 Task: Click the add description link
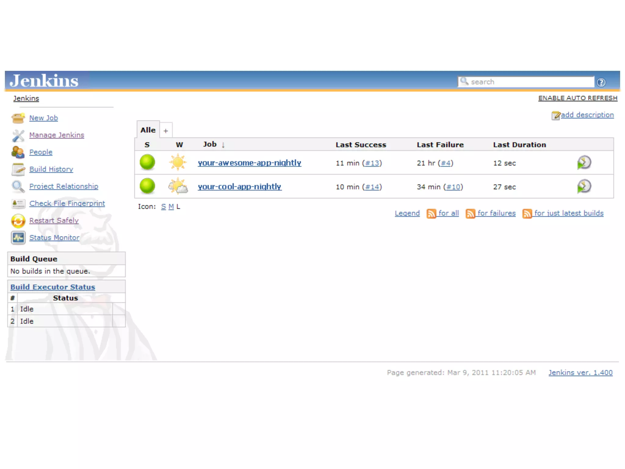(x=587, y=115)
